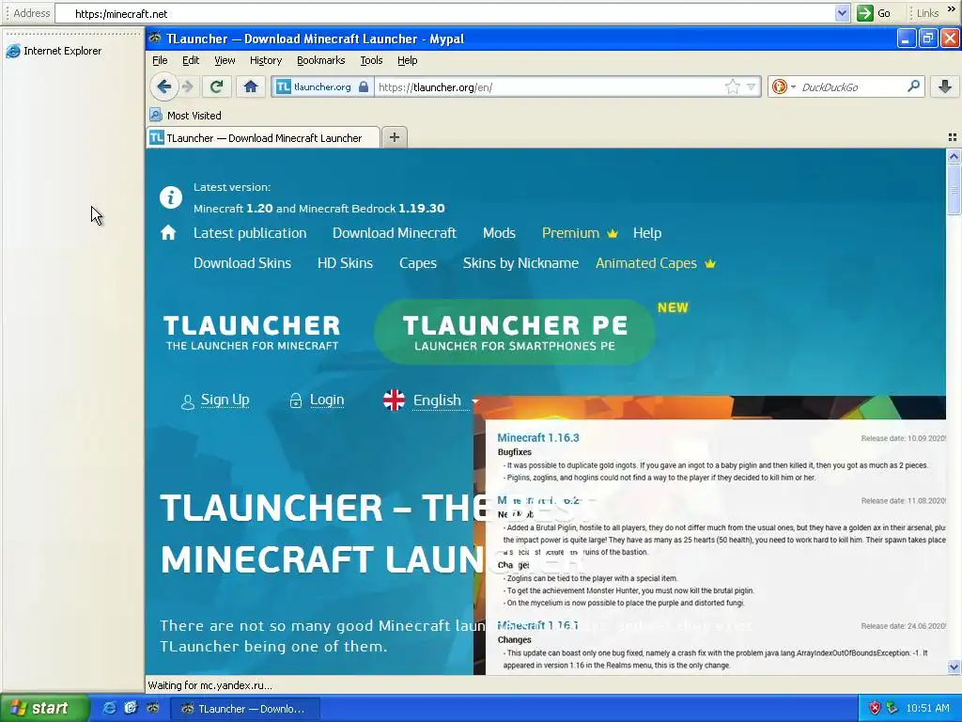Click the search magnifier icon
The image size is (962, 722).
[x=913, y=86]
